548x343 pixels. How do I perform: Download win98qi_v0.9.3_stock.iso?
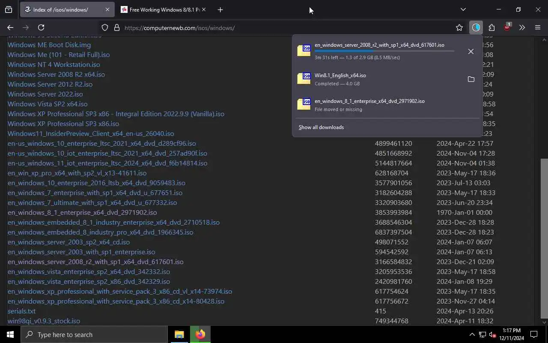(x=44, y=321)
